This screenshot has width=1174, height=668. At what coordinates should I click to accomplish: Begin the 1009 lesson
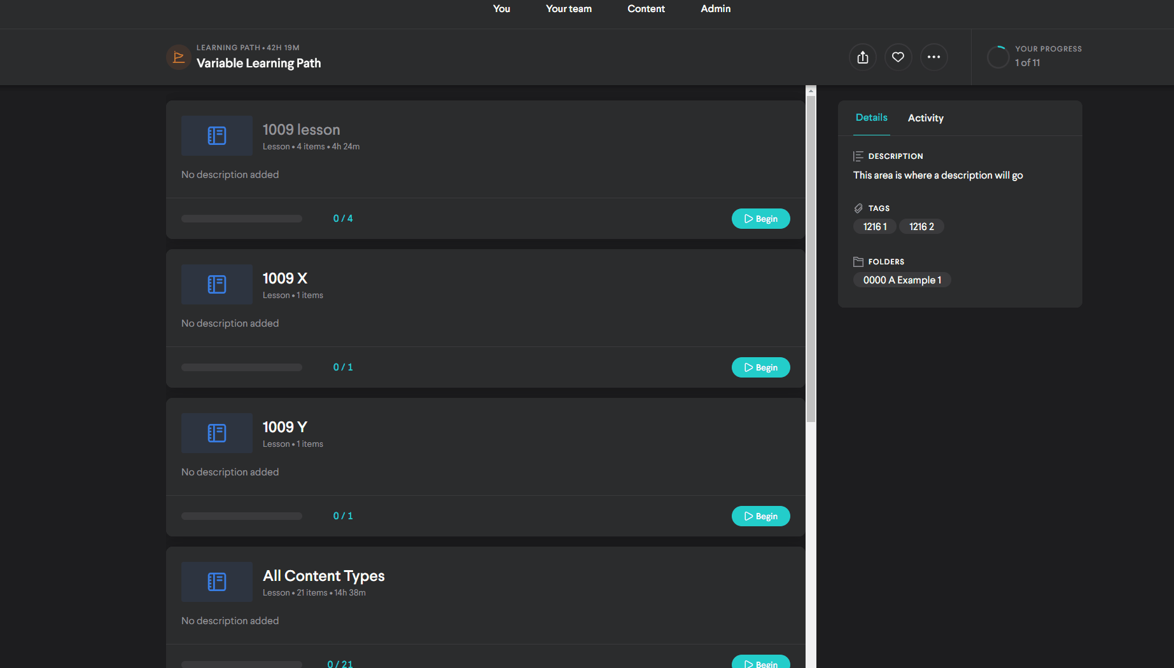pos(761,218)
